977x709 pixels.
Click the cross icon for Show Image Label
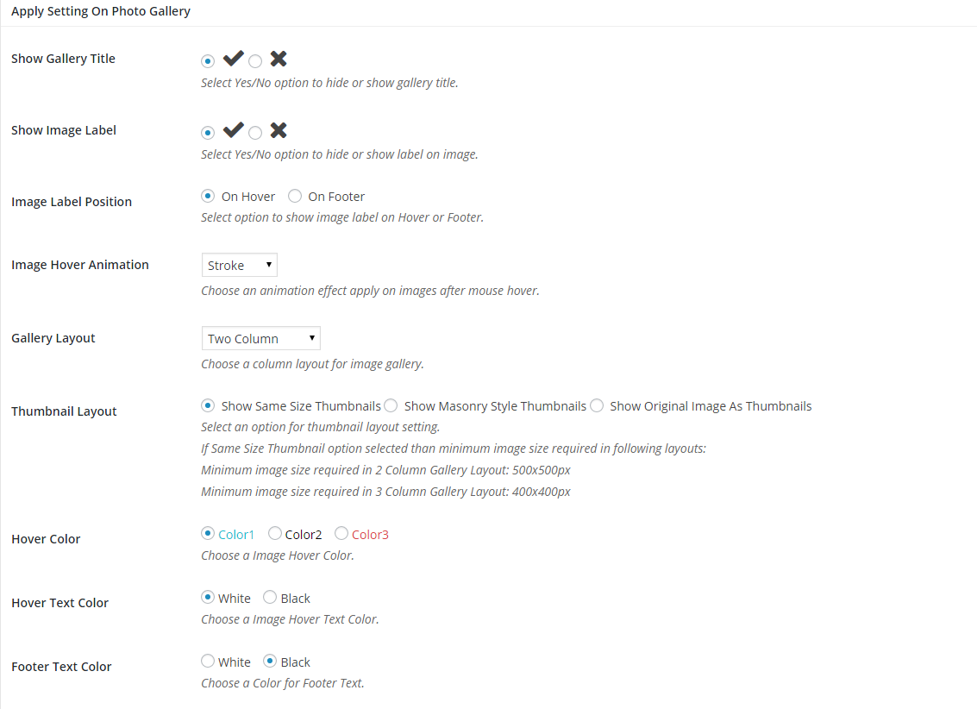click(x=278, y=130)
